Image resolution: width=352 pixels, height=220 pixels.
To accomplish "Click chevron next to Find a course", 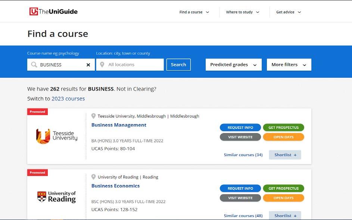I will coord(208,12).
